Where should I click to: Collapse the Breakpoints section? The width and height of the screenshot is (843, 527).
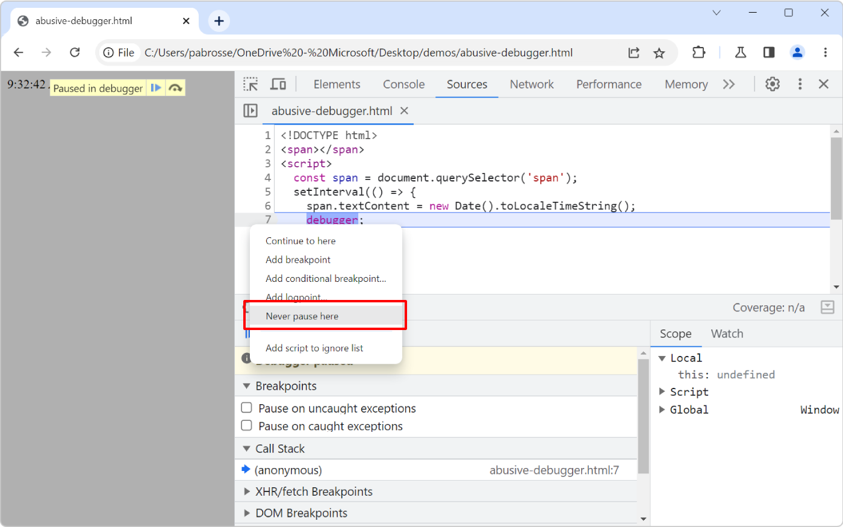(x=246, y=385)
